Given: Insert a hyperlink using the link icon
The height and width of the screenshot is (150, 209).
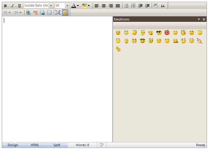Looking at the screenshot, I should coord(29,13).
